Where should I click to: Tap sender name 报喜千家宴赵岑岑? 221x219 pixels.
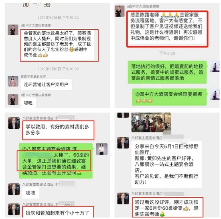pyautogui.click(x=33, y=77)
